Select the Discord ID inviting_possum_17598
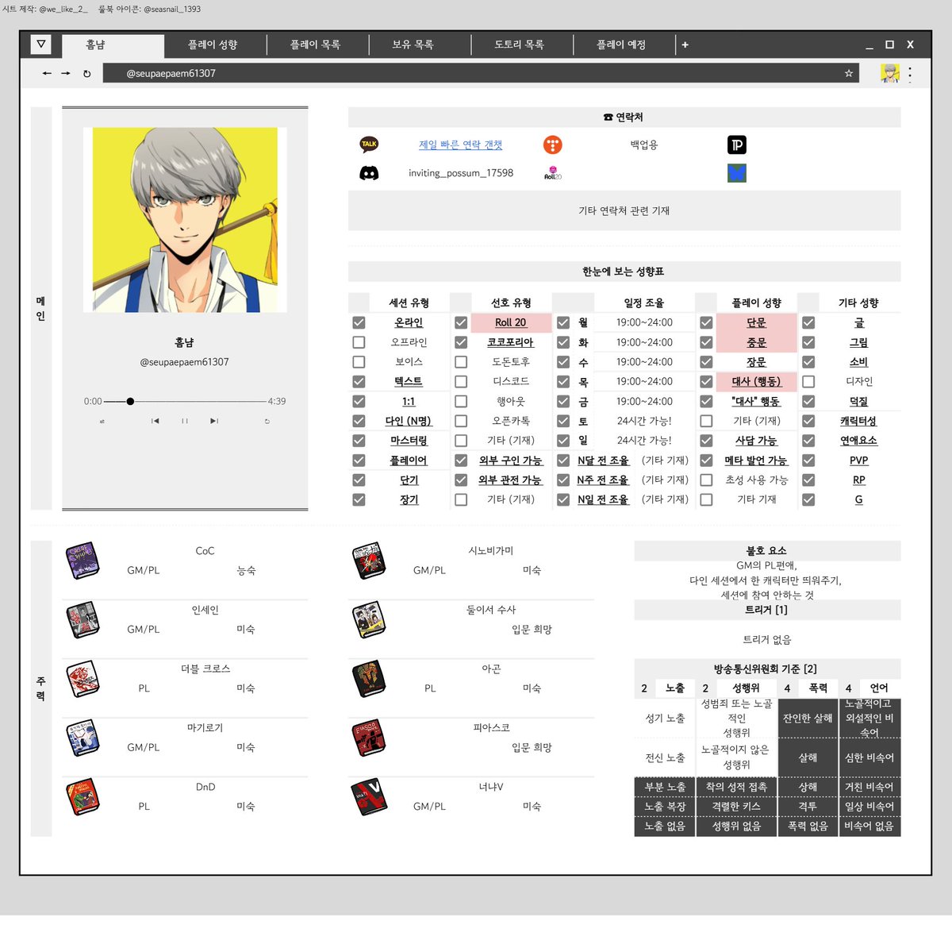This screenshot has height=952, width=952. tap(461, 173)
